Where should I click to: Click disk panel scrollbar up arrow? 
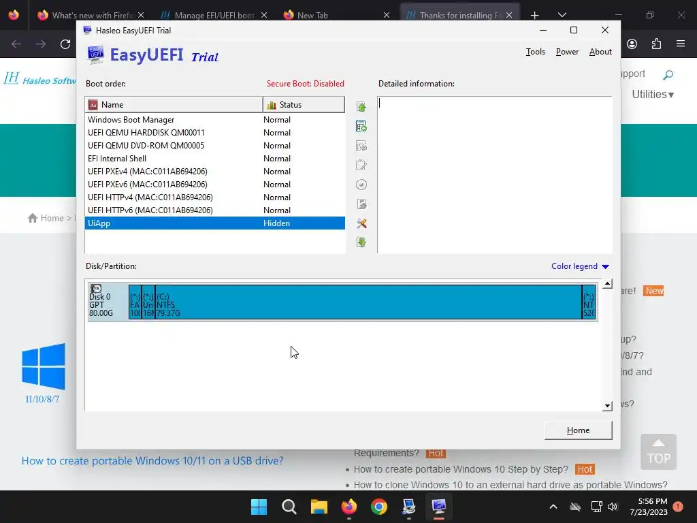[x=607, y=284]
